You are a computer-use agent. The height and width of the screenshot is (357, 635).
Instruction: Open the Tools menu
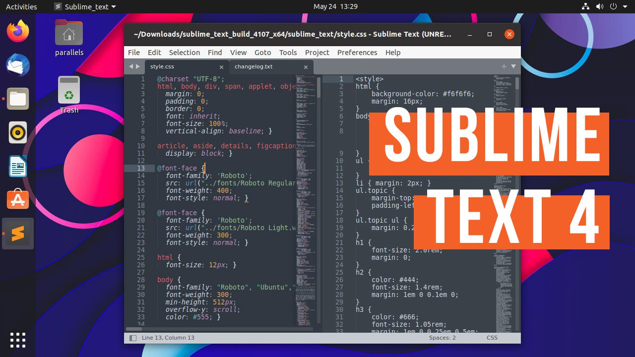tap(288, 52)
